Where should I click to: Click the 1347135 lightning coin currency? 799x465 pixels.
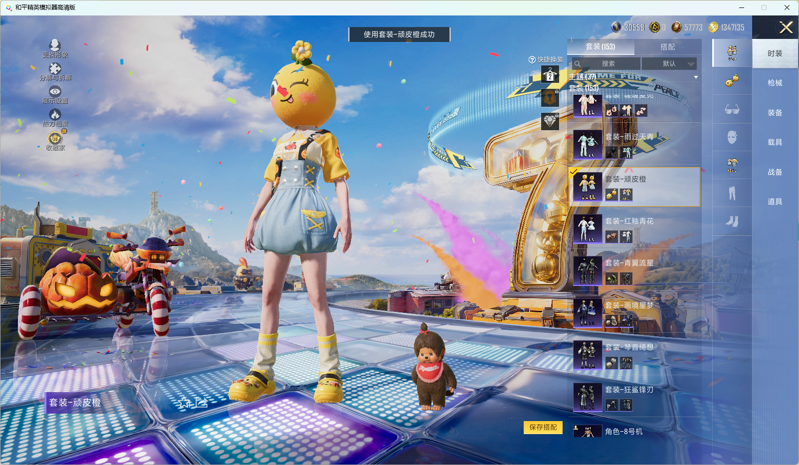click(x=714, y=27)
